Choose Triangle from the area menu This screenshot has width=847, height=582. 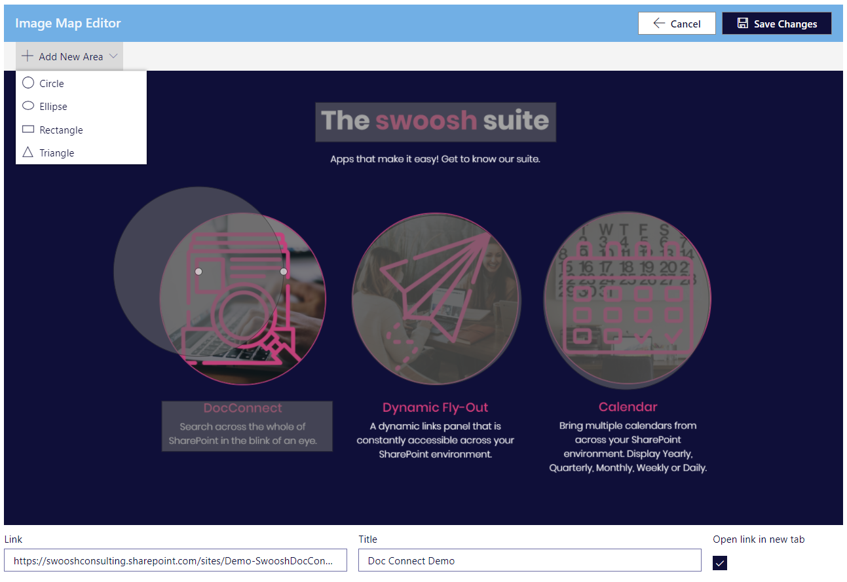click(x=81, y=153)
